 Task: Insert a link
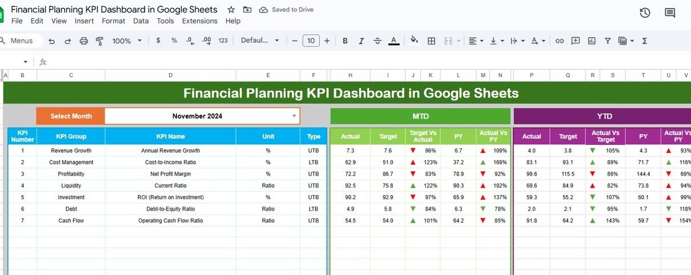tap(560, 41)
